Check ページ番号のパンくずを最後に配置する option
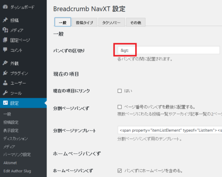The width and height of the screenshot is (222, 177). coord(119,107)
